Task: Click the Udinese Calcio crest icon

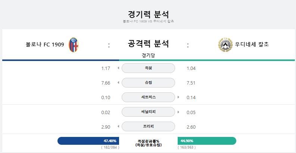Action: click(x=225, y=45)
